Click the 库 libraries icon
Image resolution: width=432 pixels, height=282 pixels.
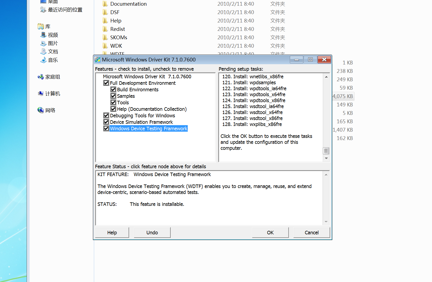coord(41,27)
